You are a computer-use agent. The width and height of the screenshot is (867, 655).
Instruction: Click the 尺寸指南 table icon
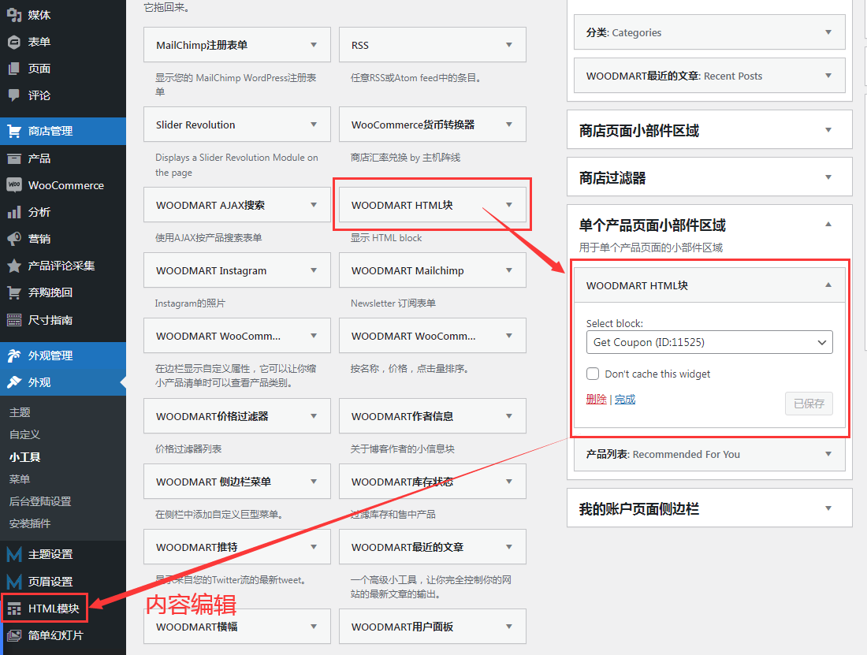pyautogui.click(x=14, y=319)
